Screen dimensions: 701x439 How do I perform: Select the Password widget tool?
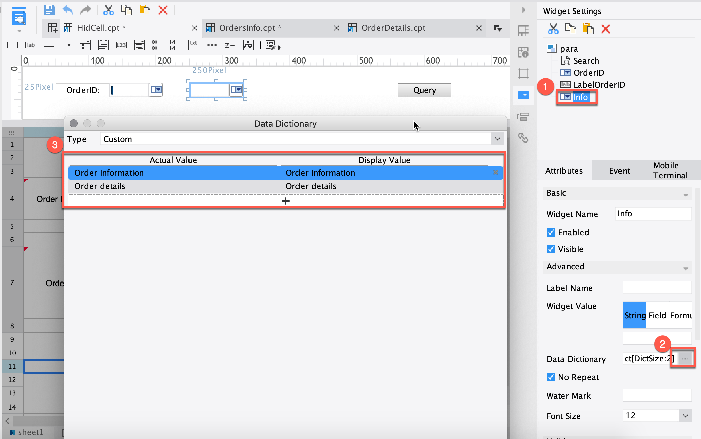click(x=212, y=45)
